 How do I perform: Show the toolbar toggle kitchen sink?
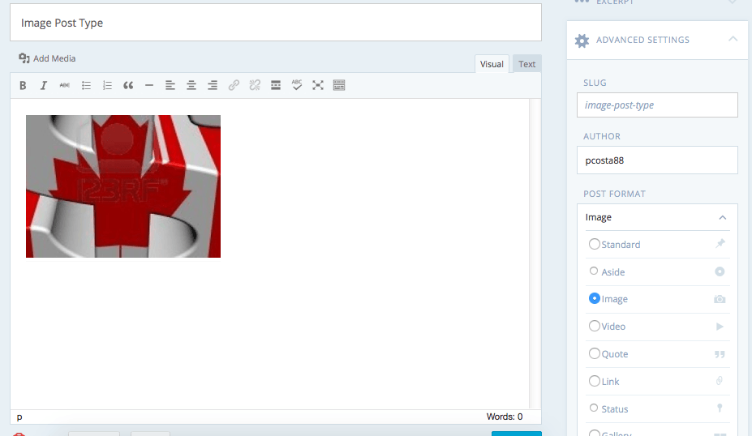339,85
